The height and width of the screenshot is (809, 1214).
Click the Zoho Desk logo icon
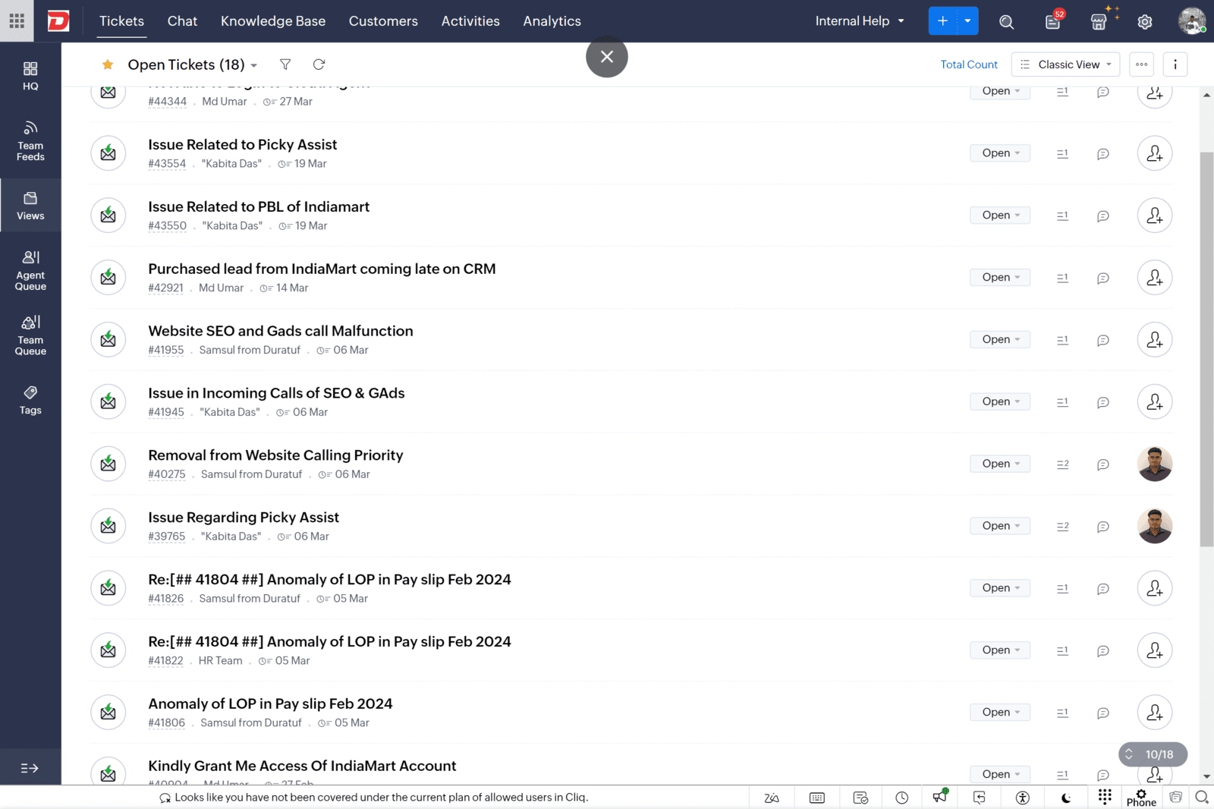(58, 20)
